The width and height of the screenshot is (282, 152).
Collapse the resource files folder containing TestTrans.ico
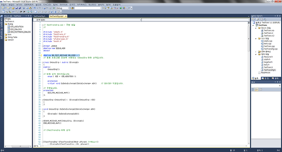point(256,28)
